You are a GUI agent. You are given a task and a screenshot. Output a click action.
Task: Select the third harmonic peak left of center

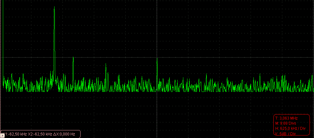[106, 64]
